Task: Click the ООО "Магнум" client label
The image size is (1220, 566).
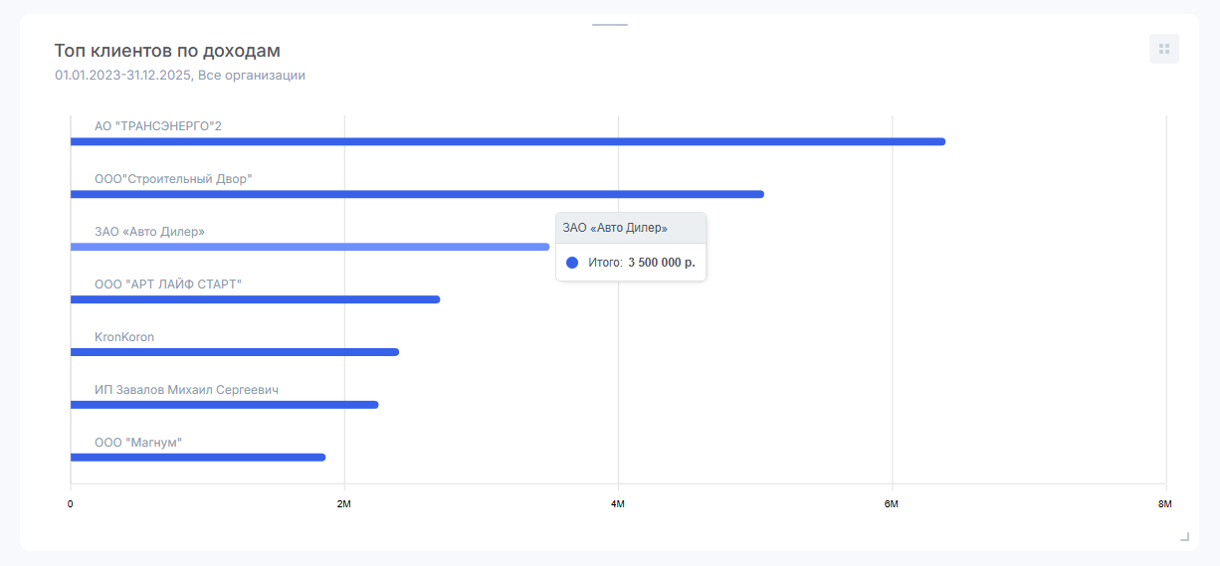Action: click(x=138, y=443)
